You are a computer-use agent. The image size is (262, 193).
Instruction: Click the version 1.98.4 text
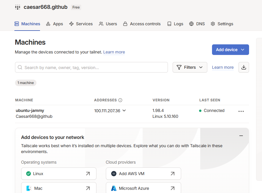158,110
